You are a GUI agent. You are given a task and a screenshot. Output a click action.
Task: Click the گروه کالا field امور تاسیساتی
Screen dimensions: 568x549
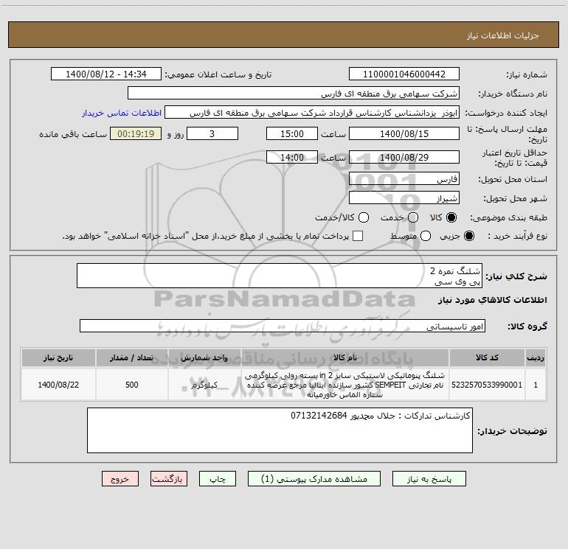tap(283, 326)
